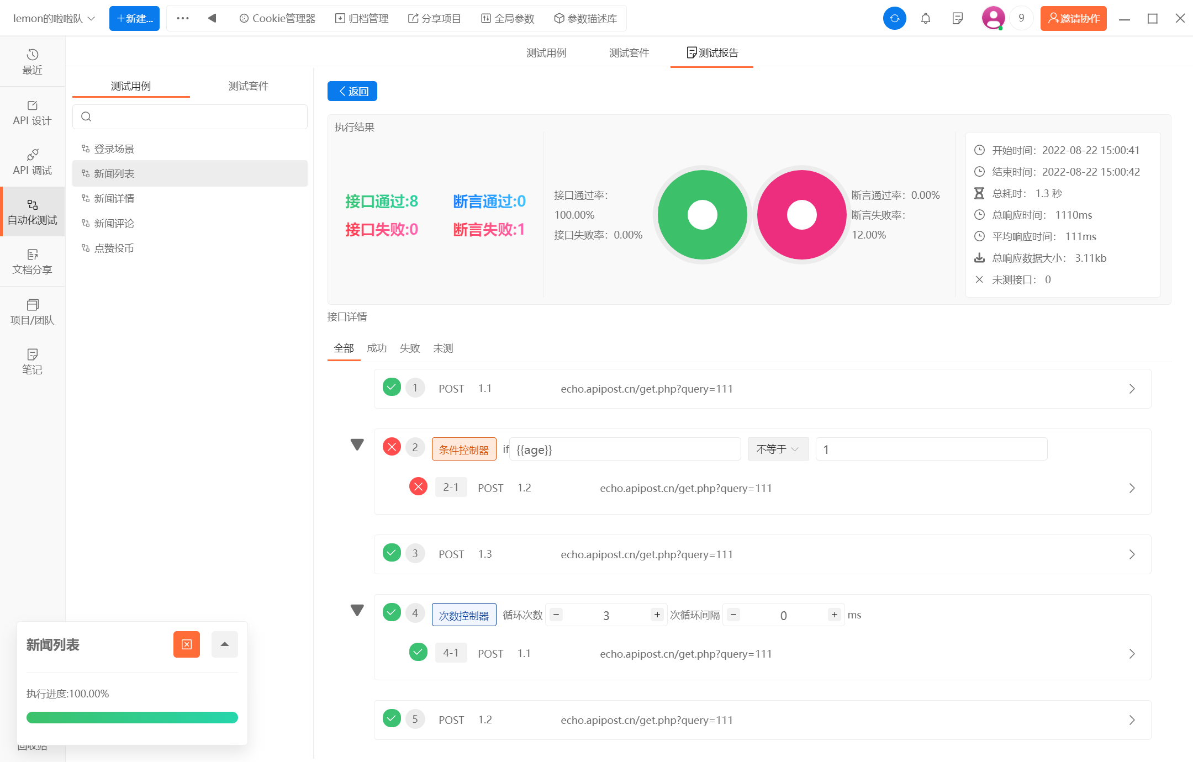
Task: Select 新闻详情 test case in list
Action: click(114, 198)
